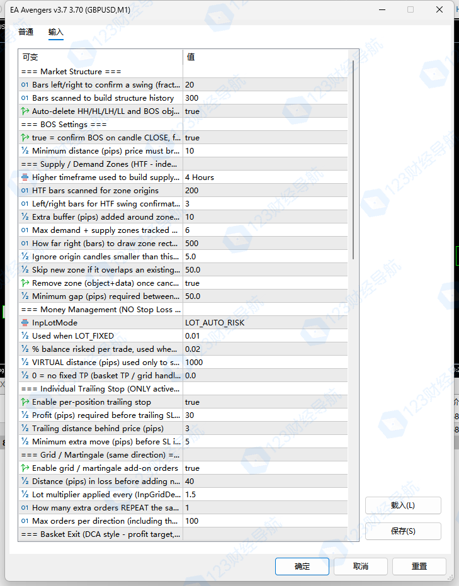The image size is (459, 586).
Task: Click double icon beside 'Extra buffer (pips) added around zone'
Action: click(25, 217)
